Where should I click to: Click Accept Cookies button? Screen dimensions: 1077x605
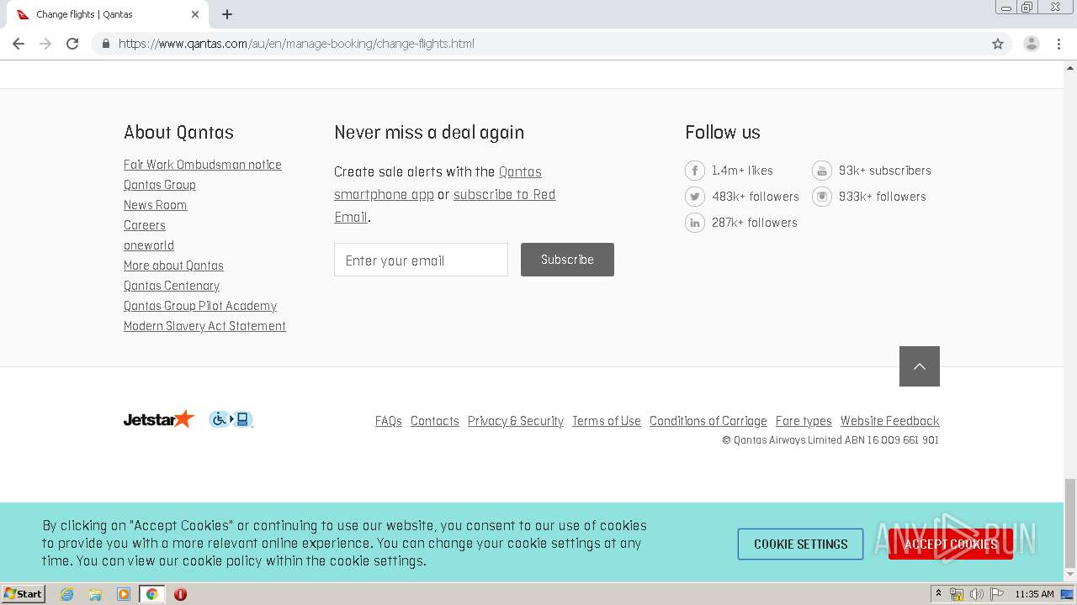(951, 544)
